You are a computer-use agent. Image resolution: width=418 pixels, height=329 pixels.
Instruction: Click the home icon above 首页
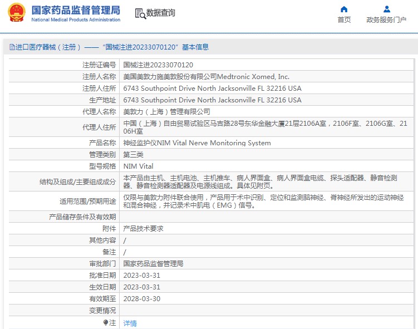[x=344, y=9]
